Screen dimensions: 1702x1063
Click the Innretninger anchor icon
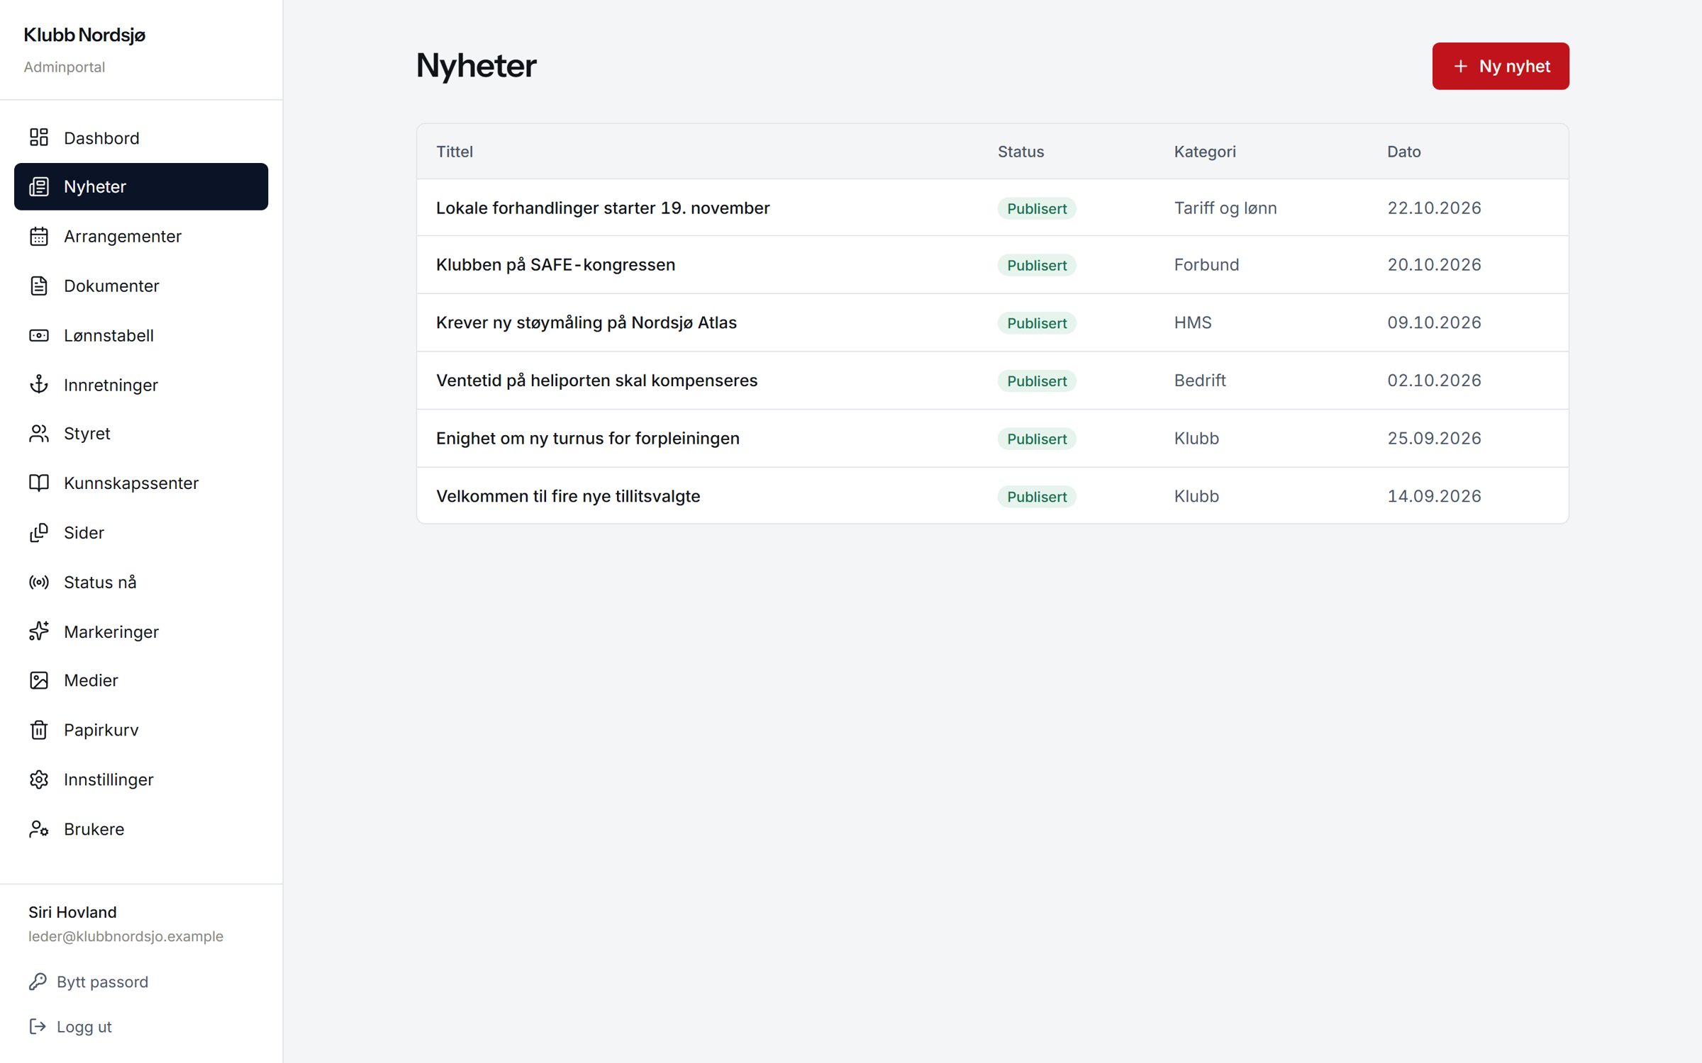tap(39, 384)
